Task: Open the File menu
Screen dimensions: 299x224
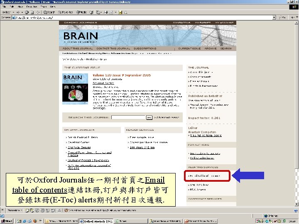Action: point(4,7)
